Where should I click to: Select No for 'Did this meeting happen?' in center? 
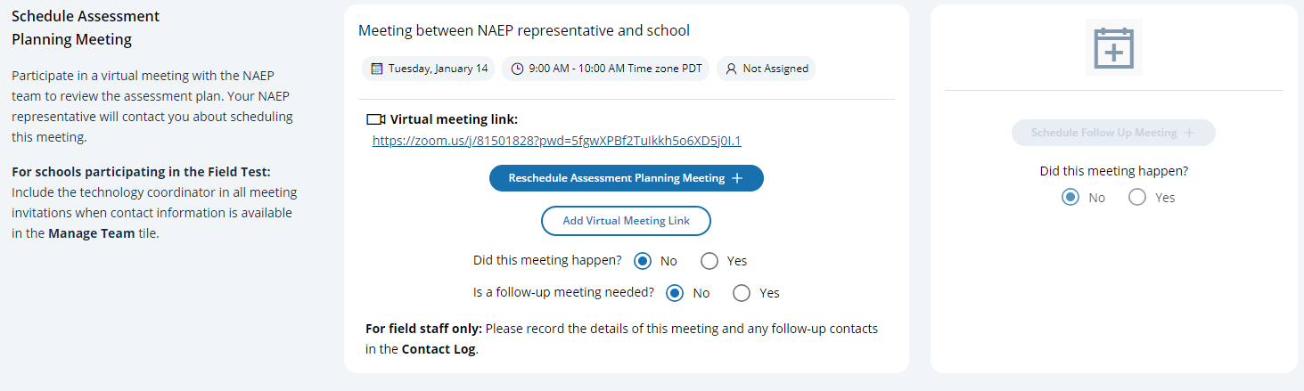pyautogui.click(x=642, y=261)
